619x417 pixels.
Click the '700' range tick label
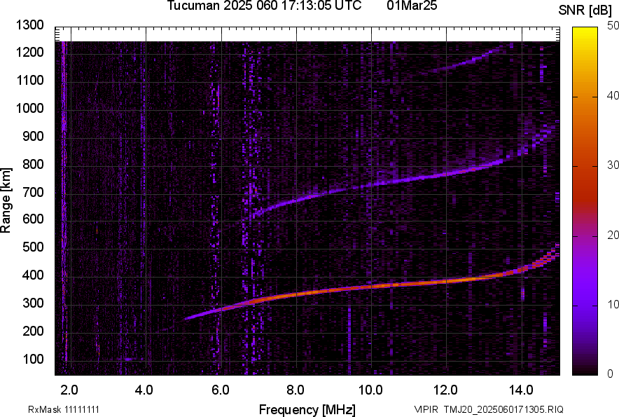pos(36,192)
